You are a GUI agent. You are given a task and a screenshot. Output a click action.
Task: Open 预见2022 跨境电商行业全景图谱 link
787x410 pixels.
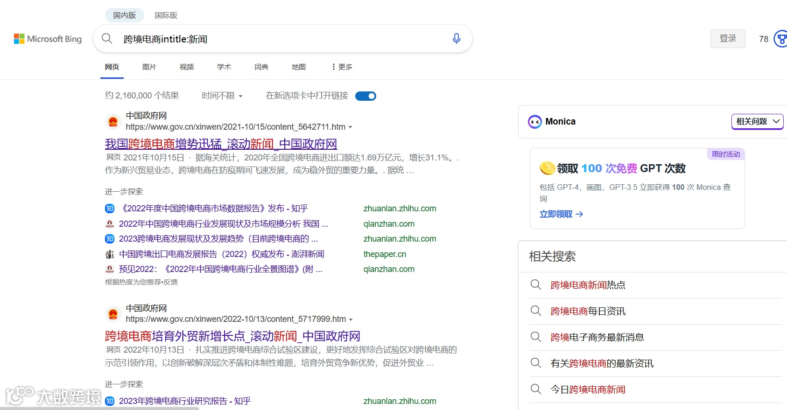(221, 269)
